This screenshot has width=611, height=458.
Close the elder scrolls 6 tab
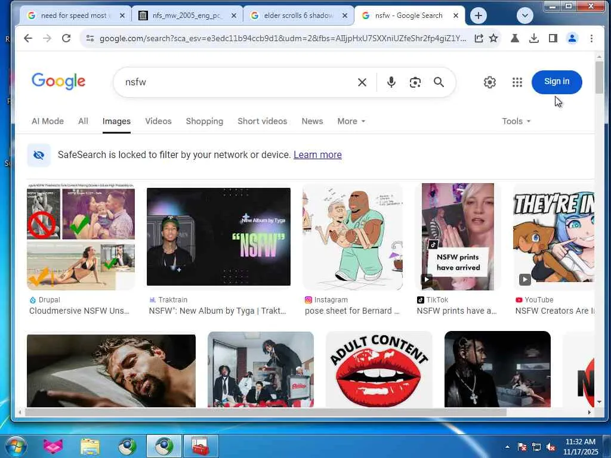tap(345, 16)
